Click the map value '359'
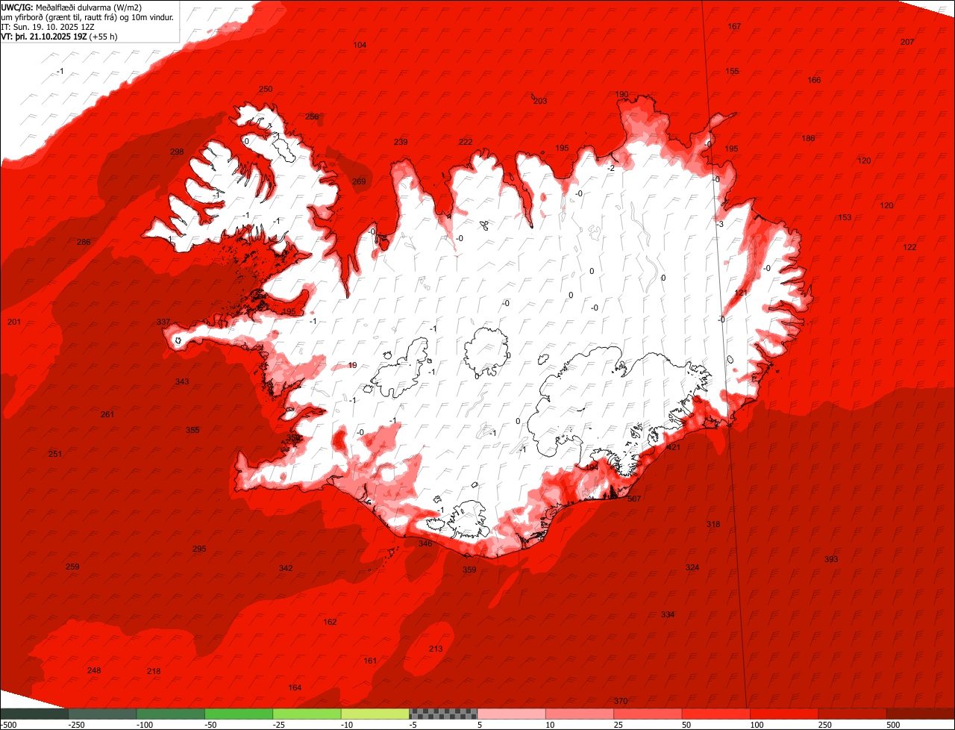 click(469, 570)
